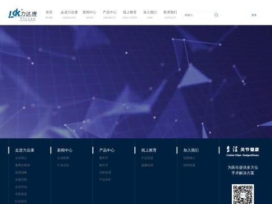Open footer link 招贤纳士

click(x=189, y=158)
